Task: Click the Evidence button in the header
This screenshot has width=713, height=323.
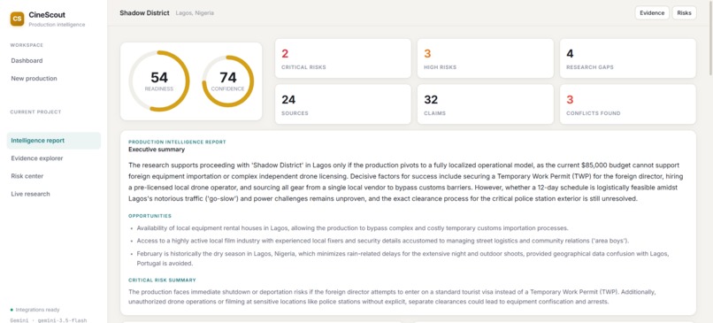Action: [x=652, y=12]
